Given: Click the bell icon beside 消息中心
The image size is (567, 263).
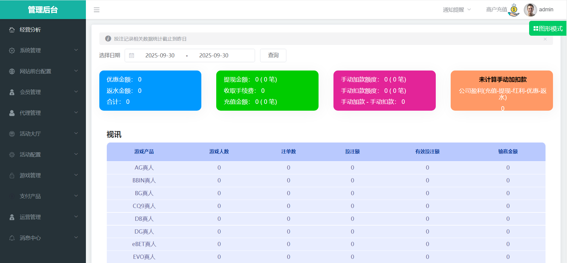Looking at the screenshot, I should (x=12, y=238).
